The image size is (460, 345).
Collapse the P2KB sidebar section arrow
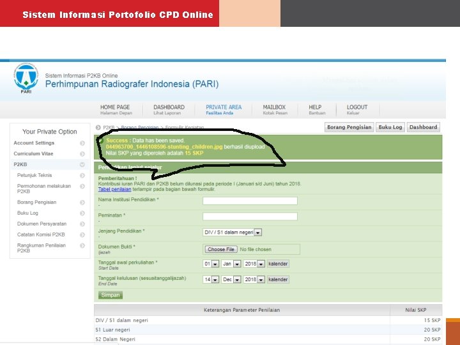(x=82, y=165)
